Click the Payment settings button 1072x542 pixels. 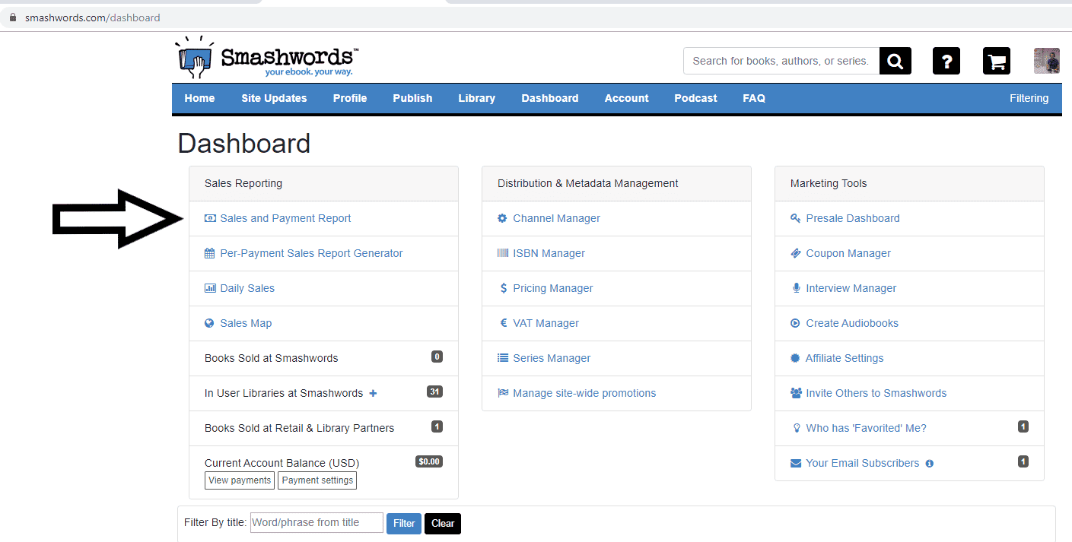[317, 480]
